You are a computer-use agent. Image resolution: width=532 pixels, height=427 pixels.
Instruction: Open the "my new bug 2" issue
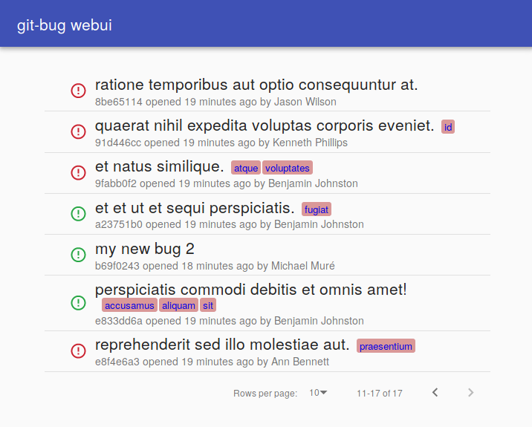[x=145, y=249]
